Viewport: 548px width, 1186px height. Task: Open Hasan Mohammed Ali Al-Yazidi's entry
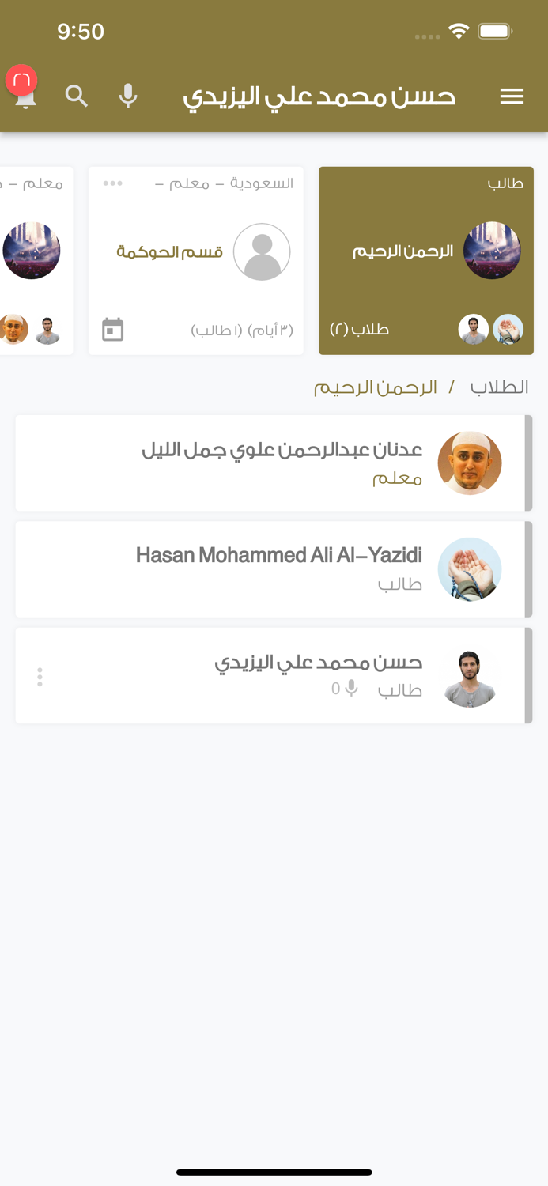pyautogui.click(x=274, y=568)
